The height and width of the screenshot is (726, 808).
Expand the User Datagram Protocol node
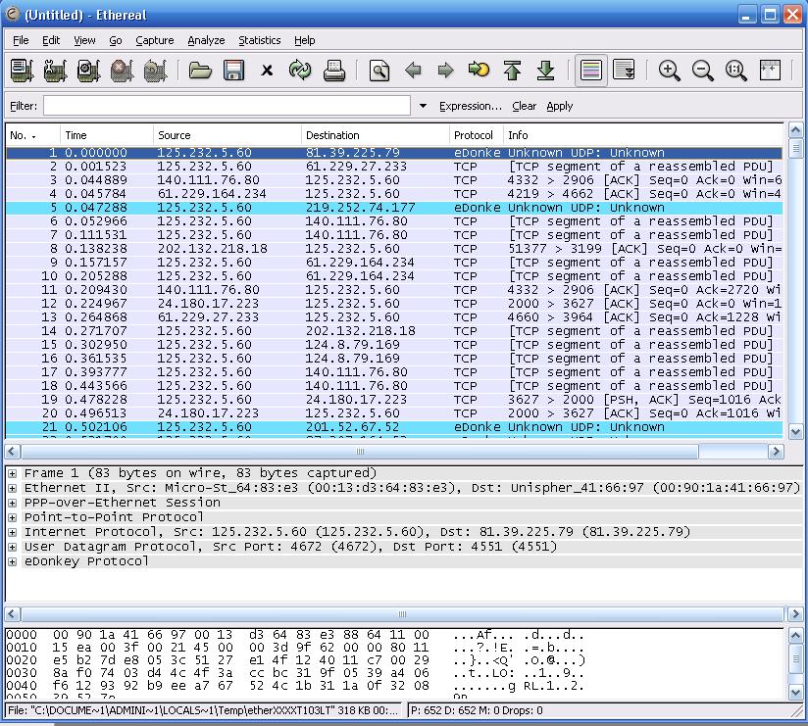pyautogui.click(x=13, y=547)
